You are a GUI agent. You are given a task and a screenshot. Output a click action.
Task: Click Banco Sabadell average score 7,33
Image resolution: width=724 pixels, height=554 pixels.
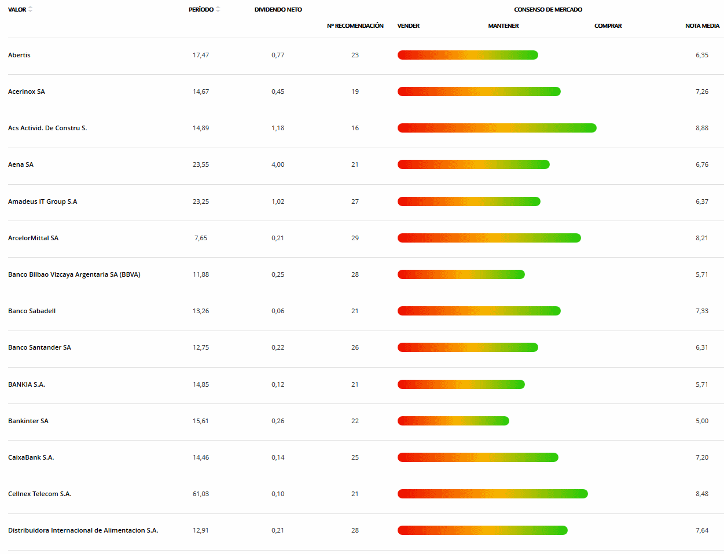(x=702, y=311)
